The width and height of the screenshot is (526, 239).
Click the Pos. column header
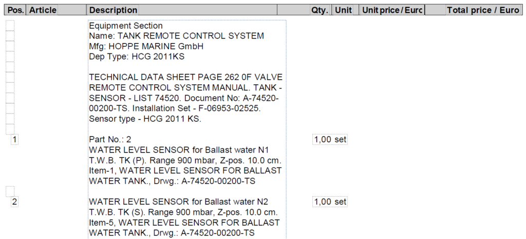(16, 10)
